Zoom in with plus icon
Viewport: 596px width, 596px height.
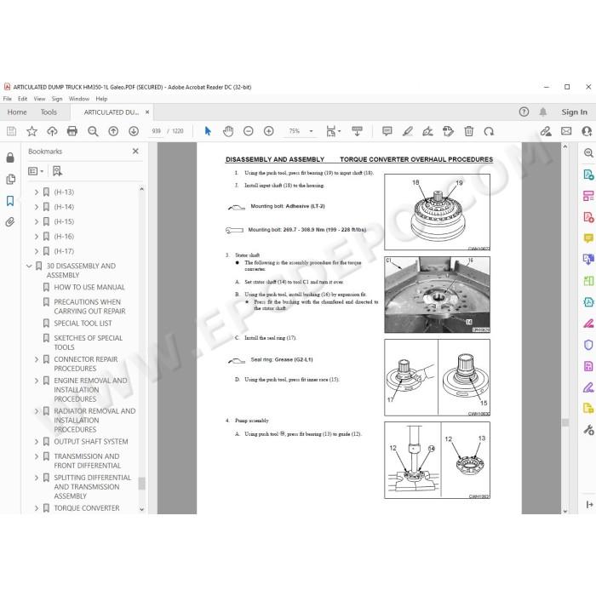click(269, 131)
